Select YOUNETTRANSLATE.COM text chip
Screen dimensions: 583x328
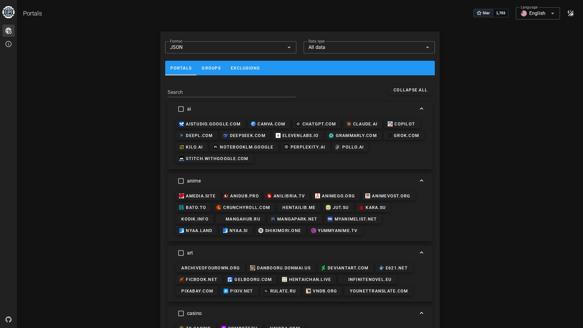coord(378,291)
